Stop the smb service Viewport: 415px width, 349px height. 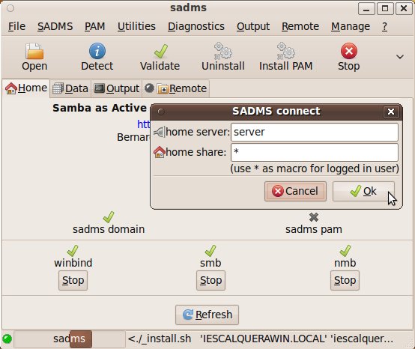[211, 280]
